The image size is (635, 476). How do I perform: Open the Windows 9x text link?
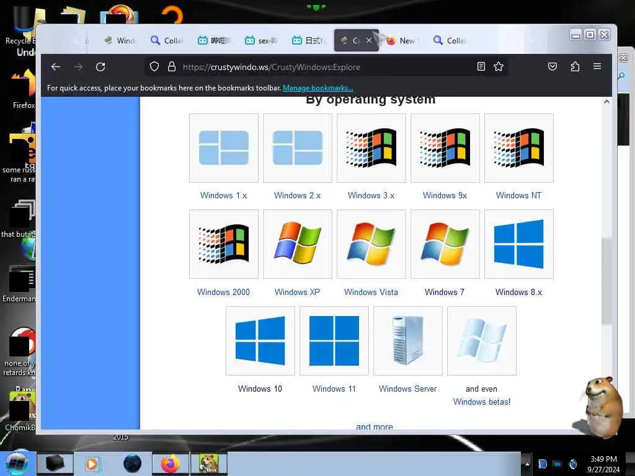point(445,195)
